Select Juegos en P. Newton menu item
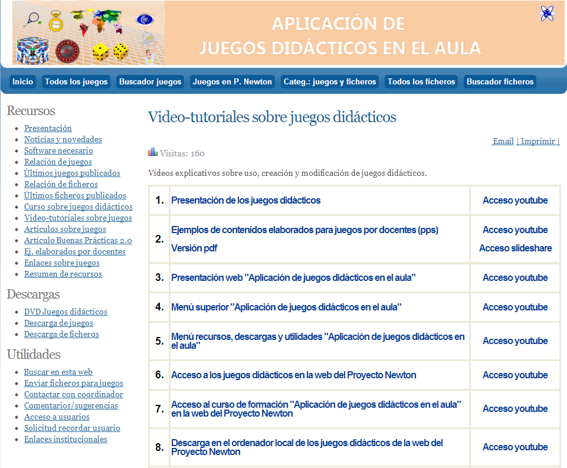The width and height of the screenshot is (567, 468). (232, 82)
